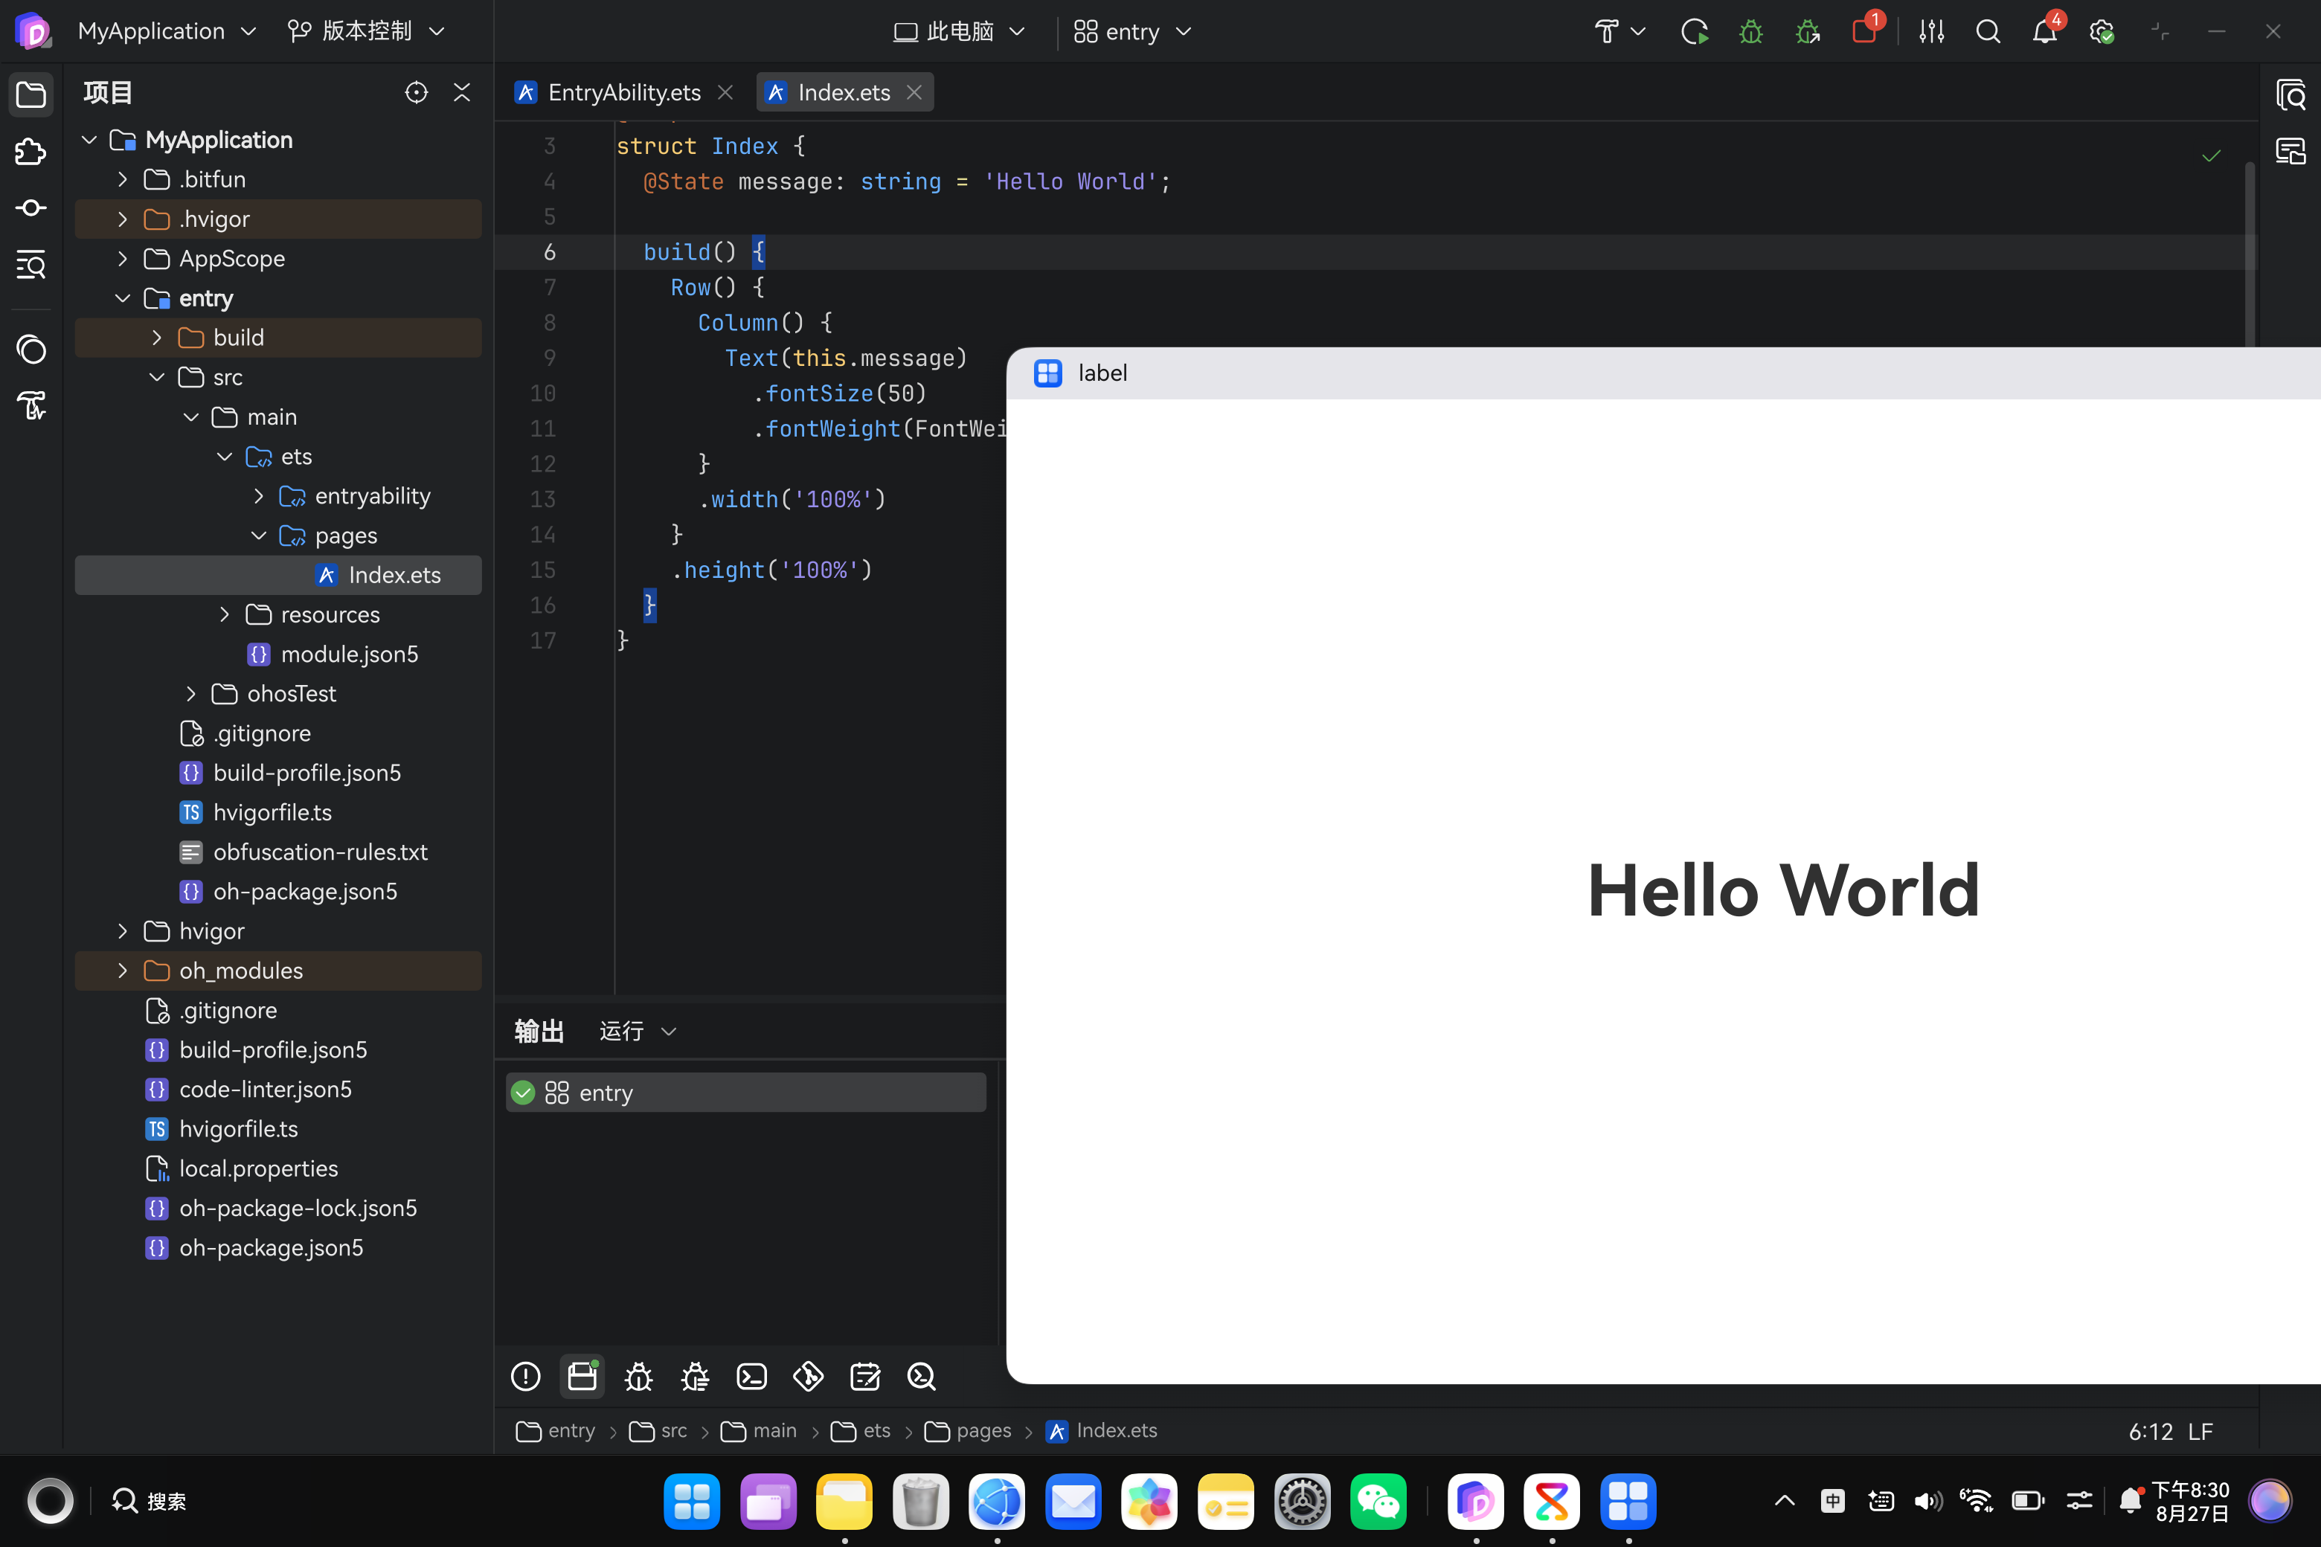This screenshot has width=2321, height=1547.
Task: Click the search magnifier in top toolbar
Action: [x=1988, y=31]
